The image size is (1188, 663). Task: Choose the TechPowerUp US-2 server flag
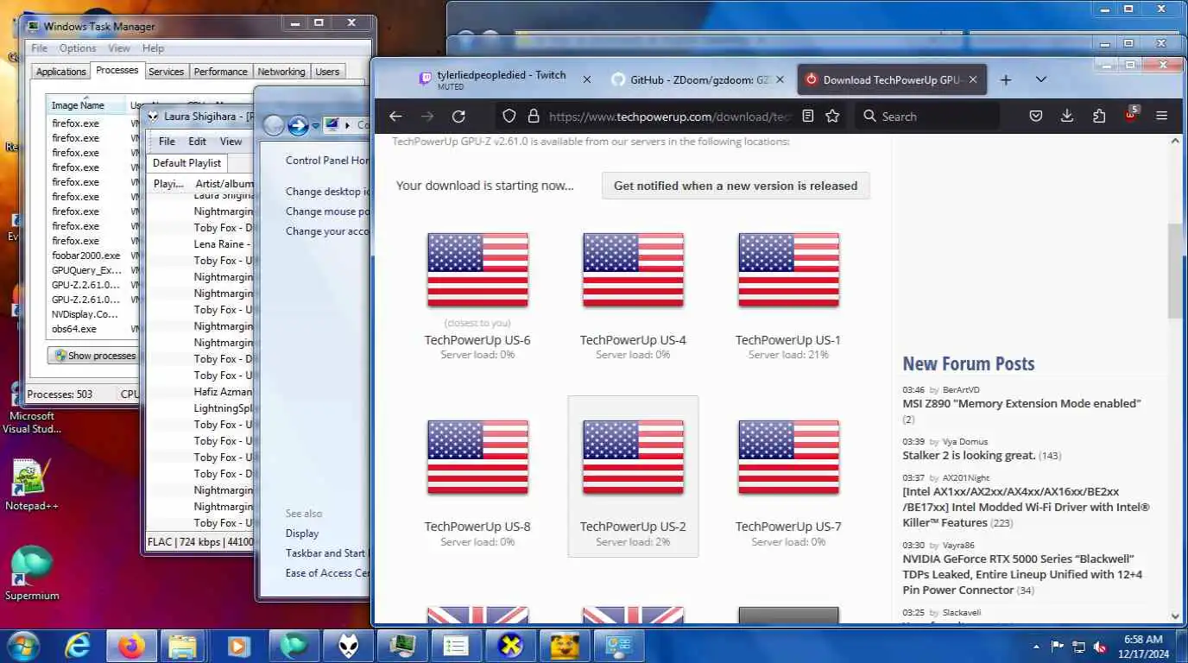(633, 457)
